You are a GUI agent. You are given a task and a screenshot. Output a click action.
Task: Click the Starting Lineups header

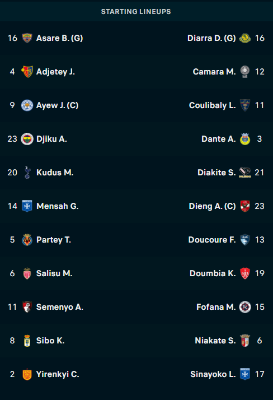[x=136, y=11]
